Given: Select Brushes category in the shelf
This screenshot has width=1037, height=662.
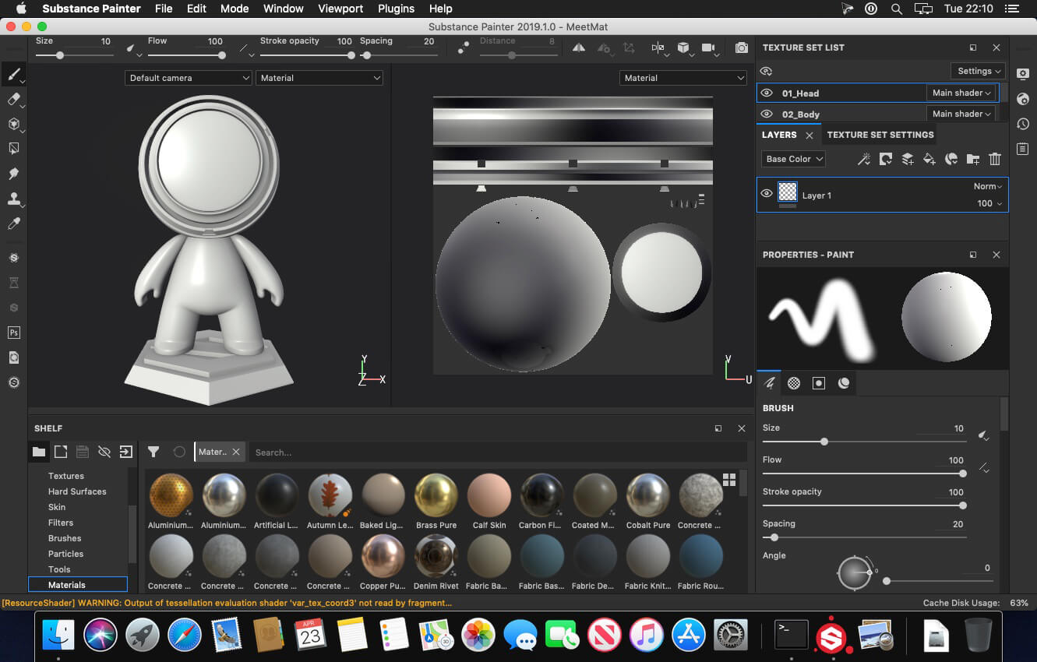Looking at the screenshot, I should 65,538.
